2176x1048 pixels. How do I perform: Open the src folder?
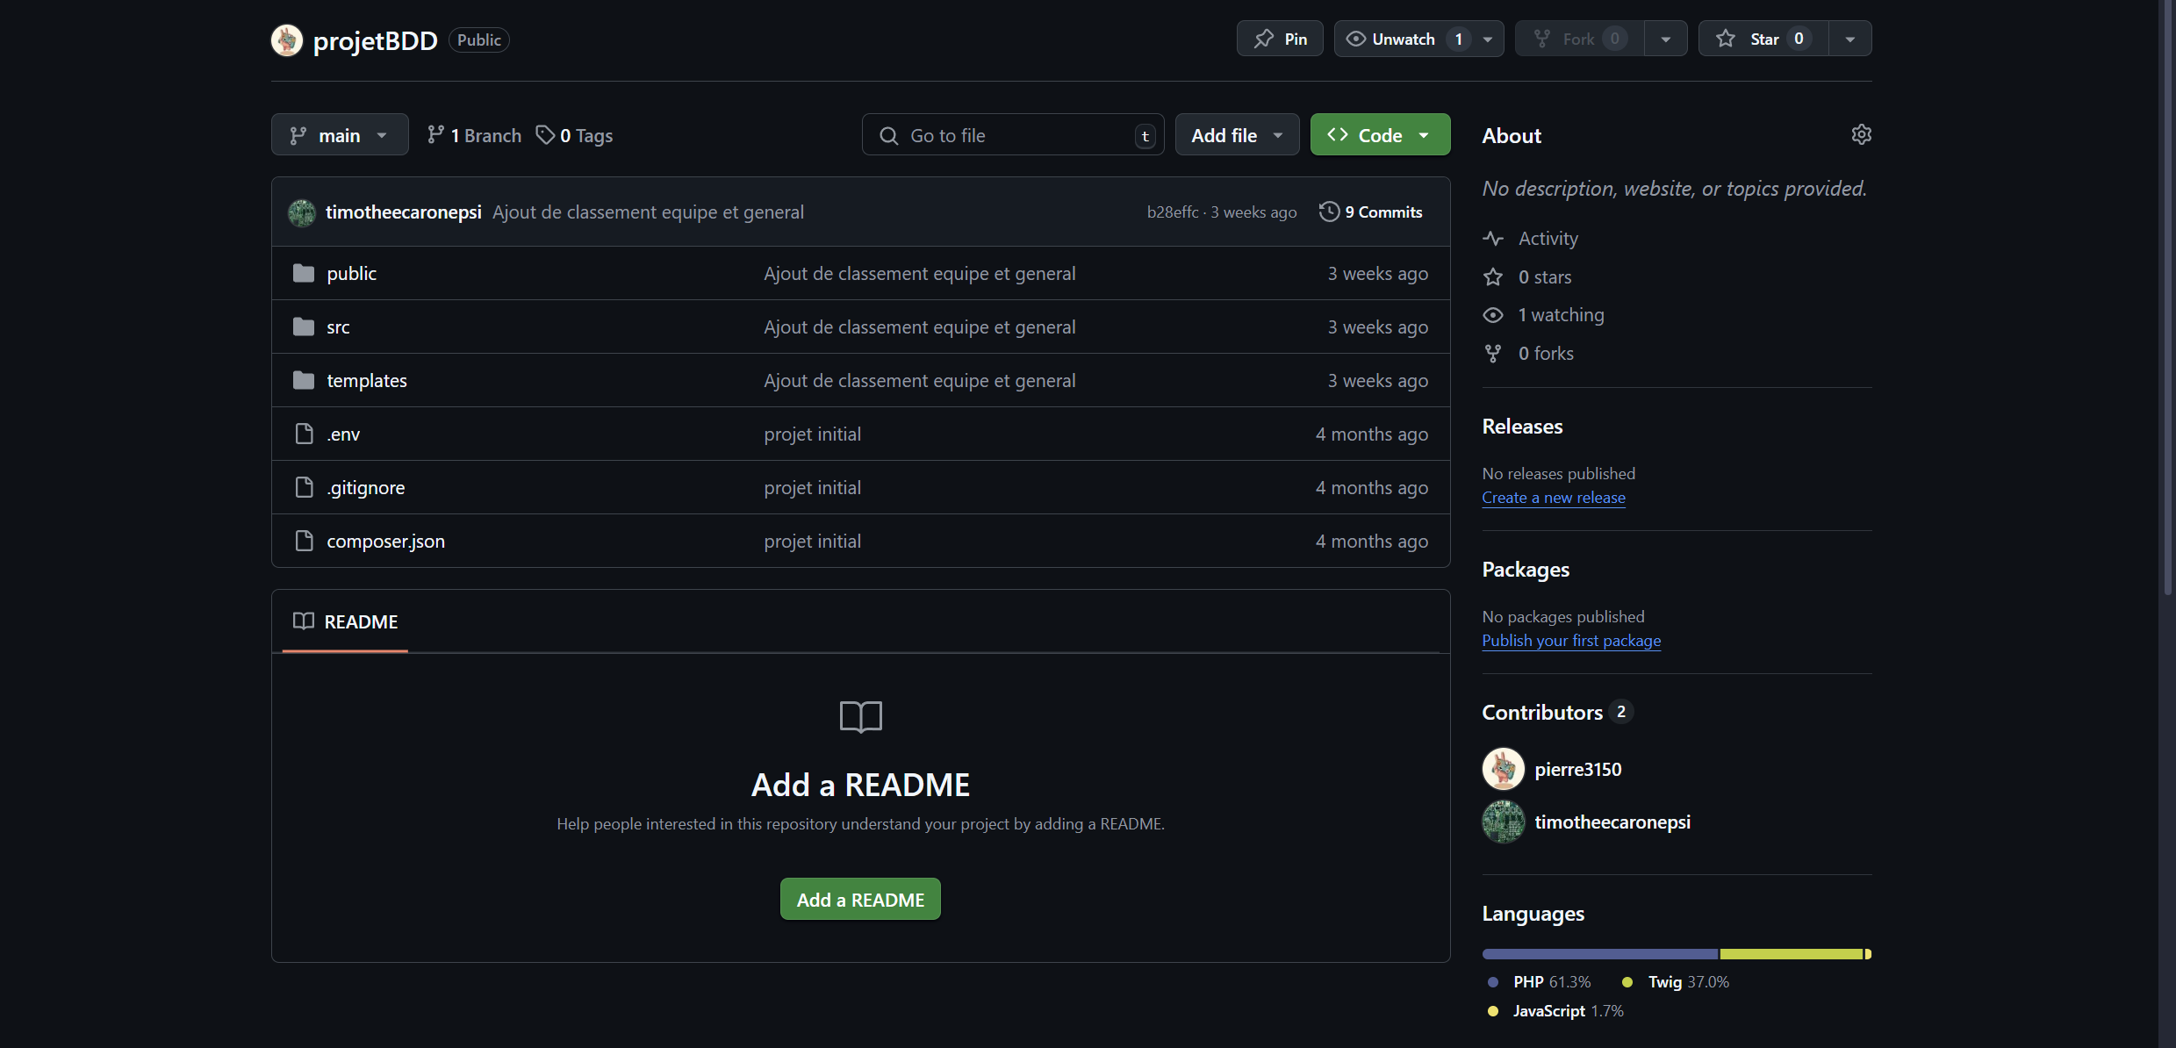click(338, 327)
